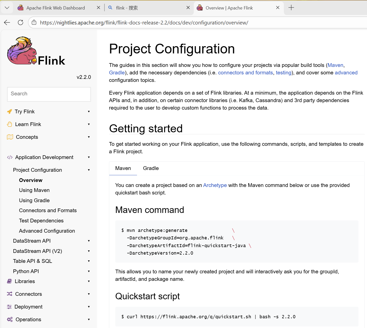Expand the Libraries menu arrow
The width and height of the screenshot is (367, 328).
[89, 281]
